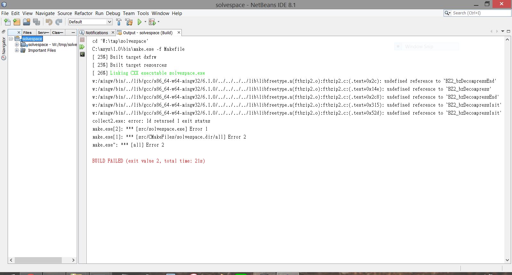This screenshot has height=275, width=512.
Task: Open the Edit menu
Action: click(15, 13)
